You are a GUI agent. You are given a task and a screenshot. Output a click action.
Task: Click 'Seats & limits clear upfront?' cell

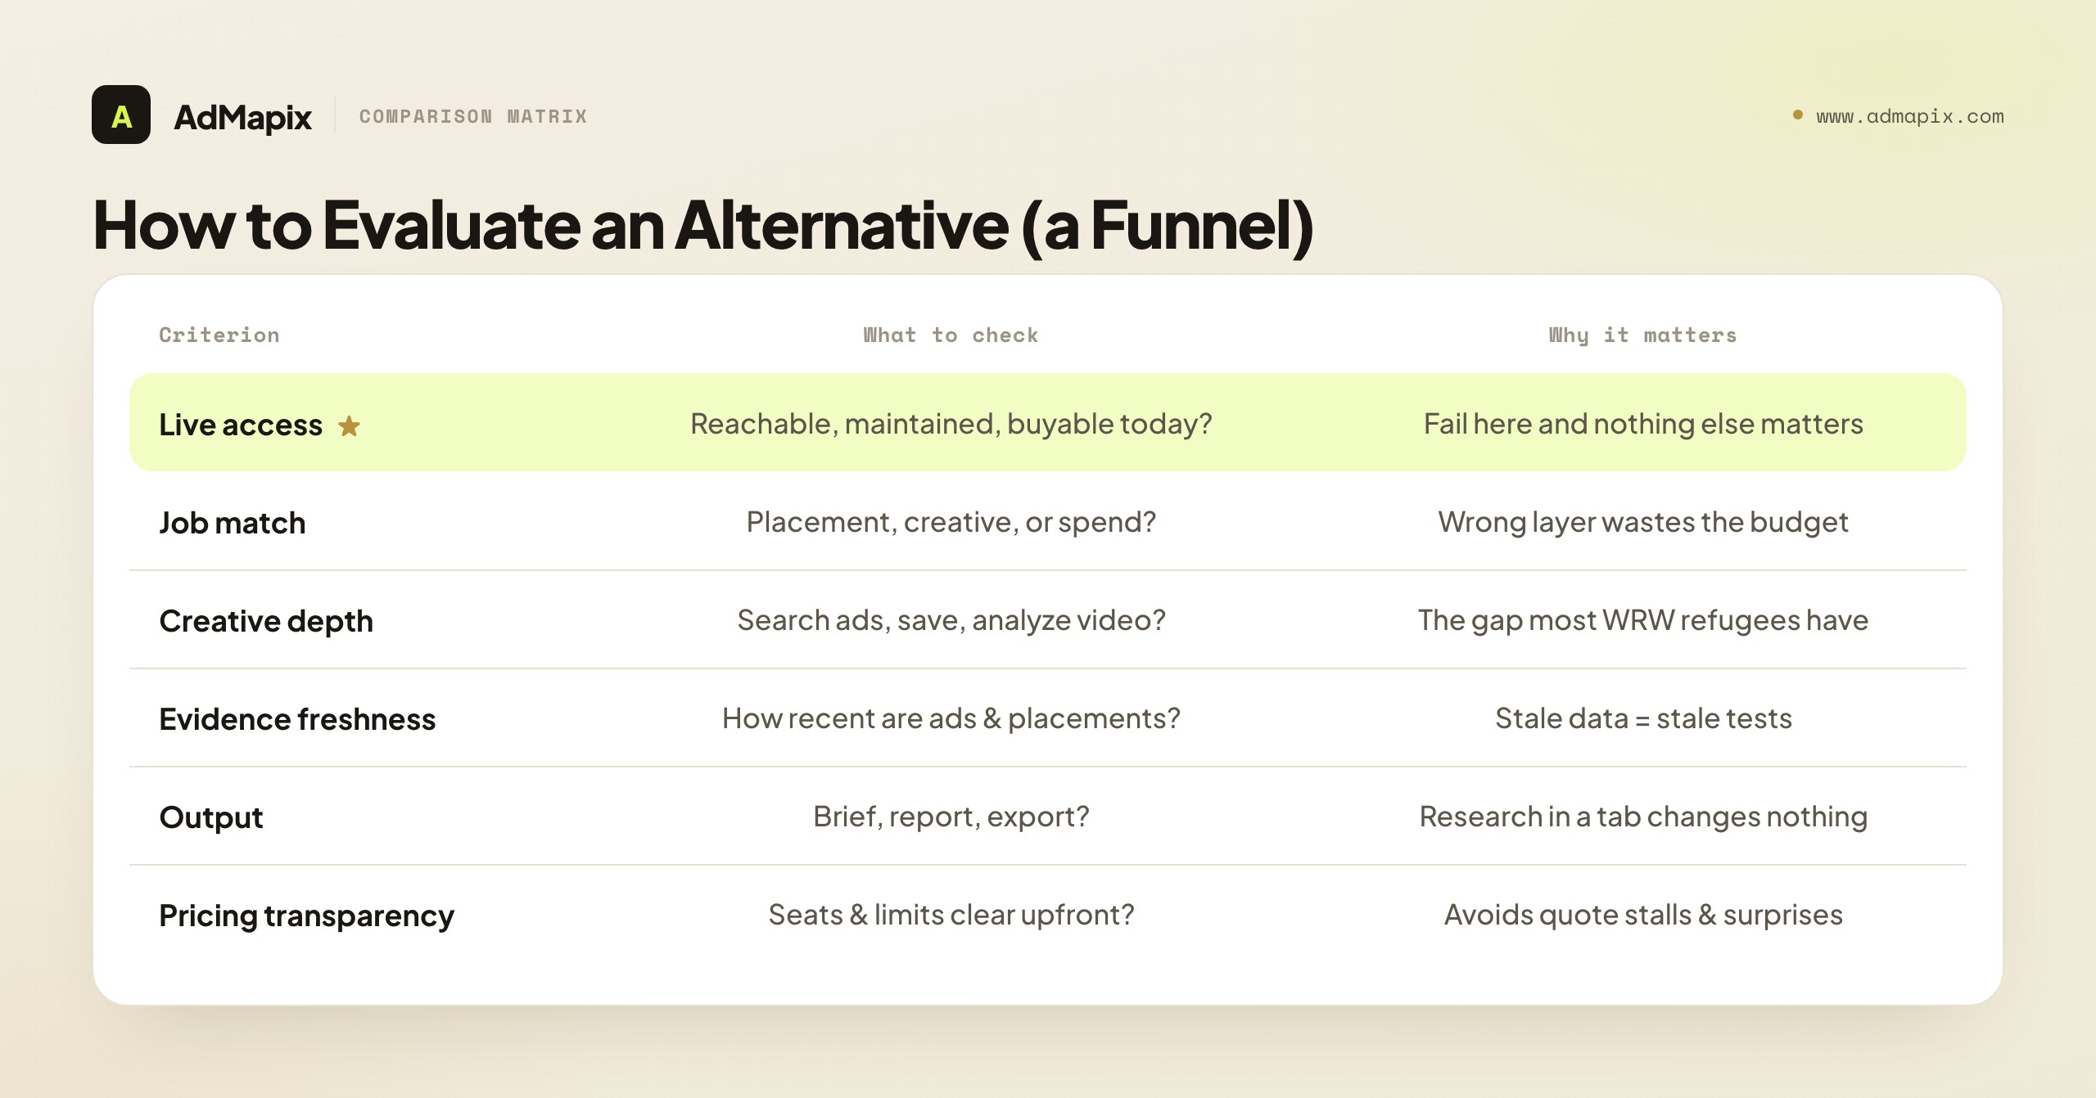(951, 915)
